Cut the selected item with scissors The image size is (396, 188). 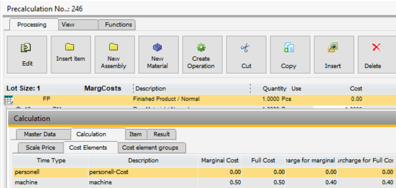[x=246, y=48]
